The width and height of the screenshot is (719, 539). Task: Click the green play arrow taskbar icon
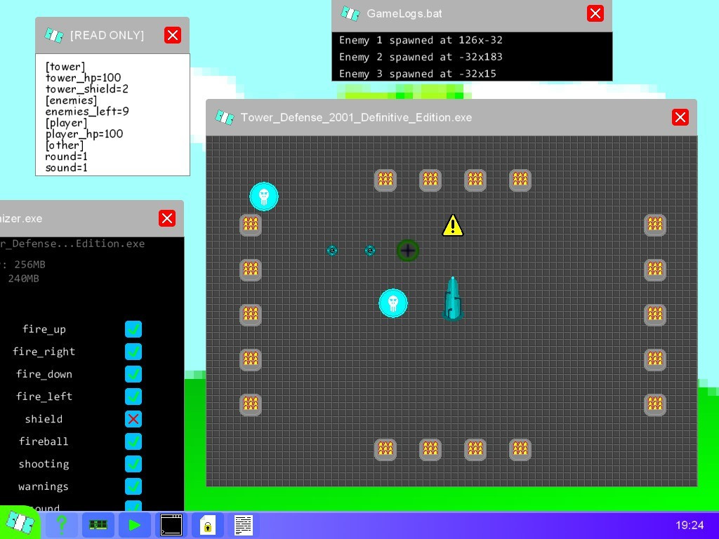(x=134, y=525)
